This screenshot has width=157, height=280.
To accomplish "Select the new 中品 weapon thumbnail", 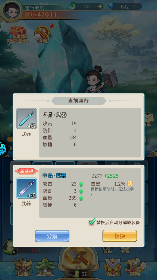I will 27,188.
